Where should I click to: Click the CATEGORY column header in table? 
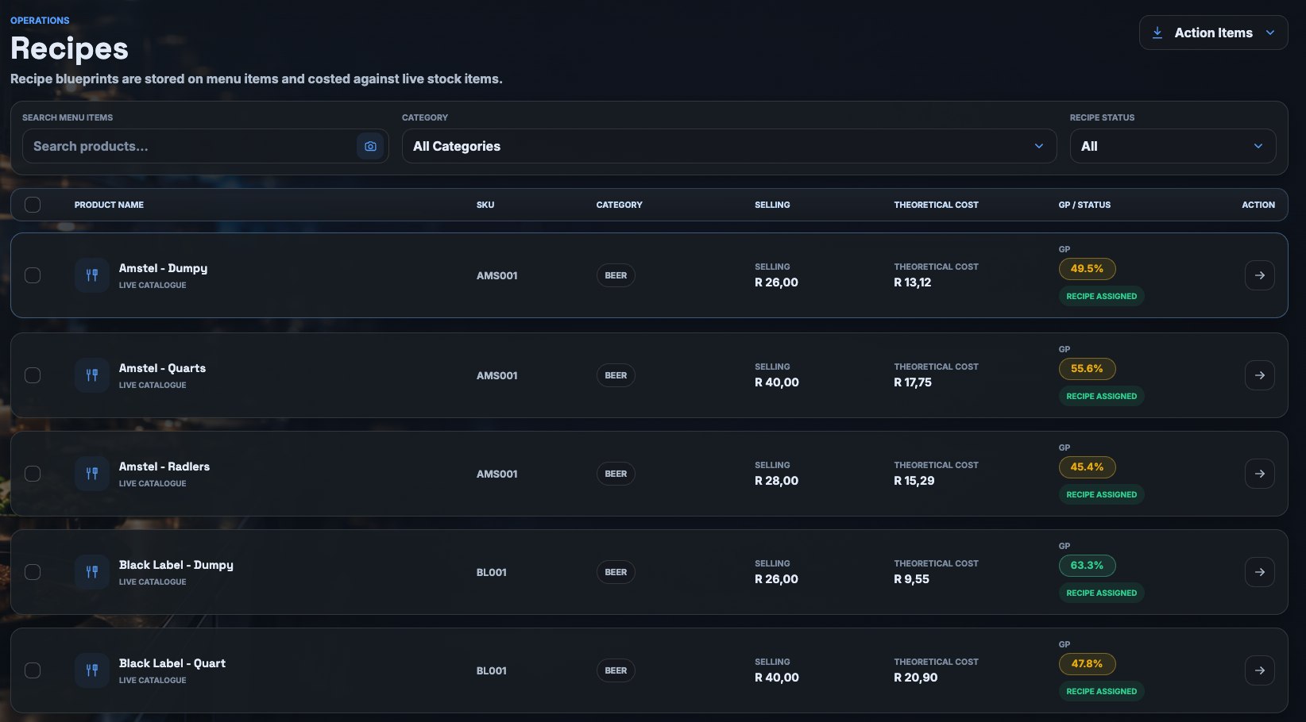(619, 205)
